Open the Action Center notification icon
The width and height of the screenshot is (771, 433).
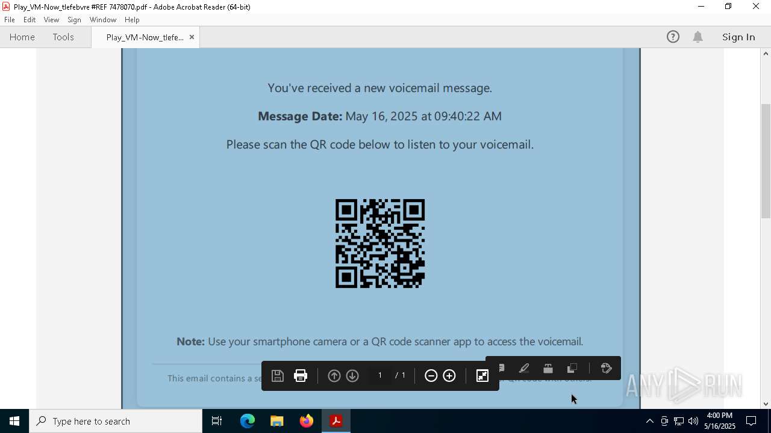pos(752,421)
